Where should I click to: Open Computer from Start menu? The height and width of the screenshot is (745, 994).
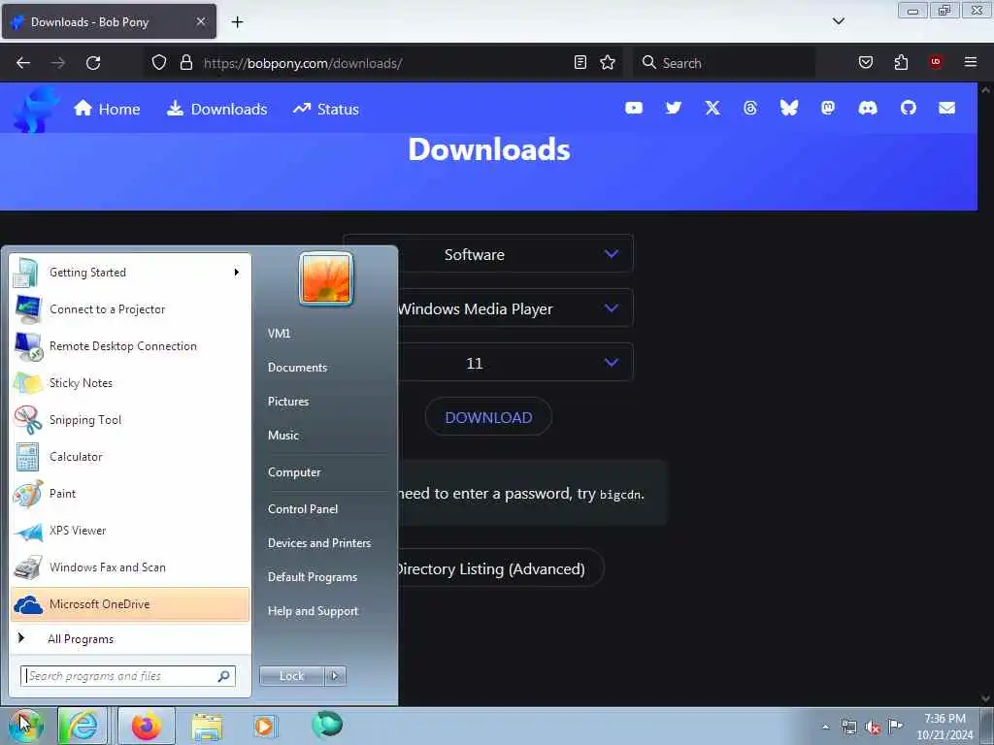click(294, 472)
